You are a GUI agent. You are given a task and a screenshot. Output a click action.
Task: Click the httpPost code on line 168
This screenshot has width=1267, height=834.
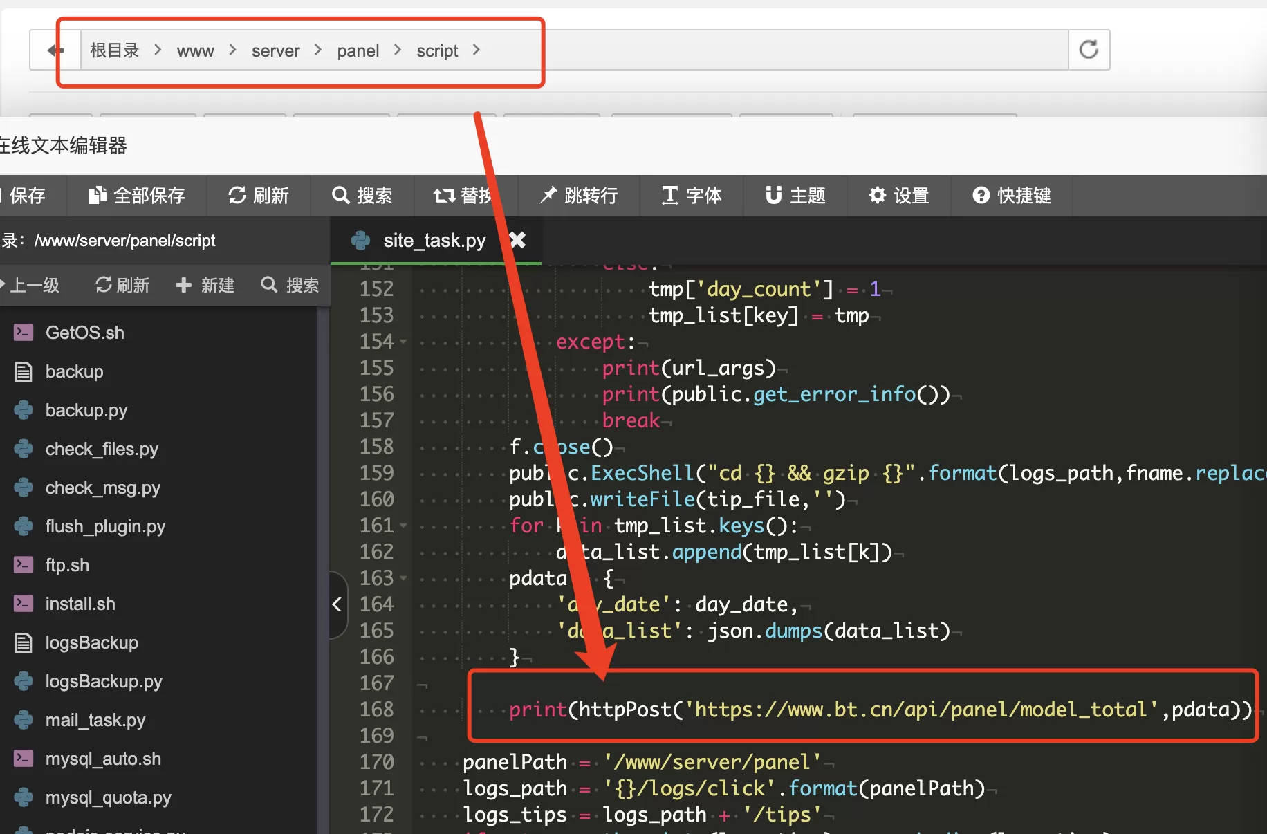[880, 710]
